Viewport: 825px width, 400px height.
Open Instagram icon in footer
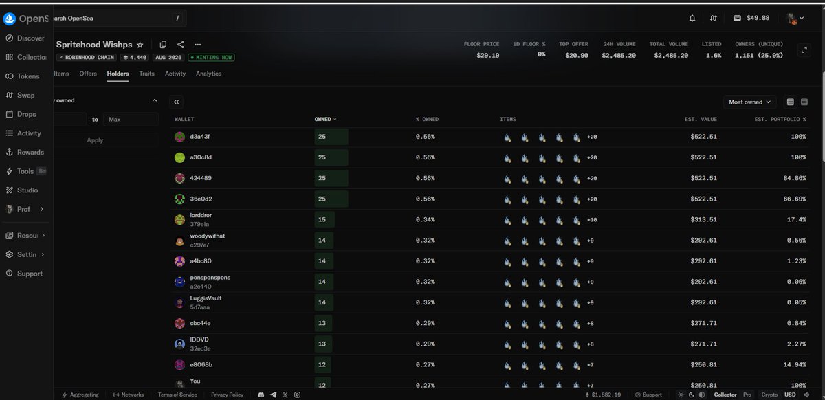pyautogui.click(x=297, y=395)
